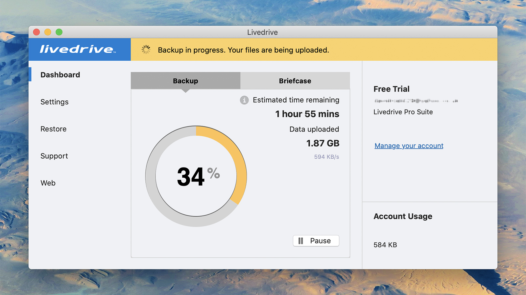526x295 pixels.
Task: Open the Support page
Action: (54, 156)
